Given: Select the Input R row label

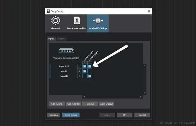Looking at the screenshot, I should pyautogui.click(x=64, y=76).
